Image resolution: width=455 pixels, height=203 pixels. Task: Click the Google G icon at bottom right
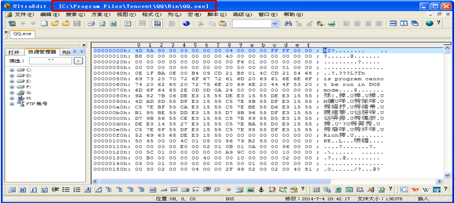point(404,190)
